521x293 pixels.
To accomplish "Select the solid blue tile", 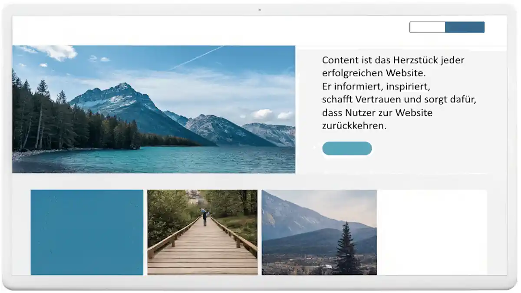I will point(87,232).
